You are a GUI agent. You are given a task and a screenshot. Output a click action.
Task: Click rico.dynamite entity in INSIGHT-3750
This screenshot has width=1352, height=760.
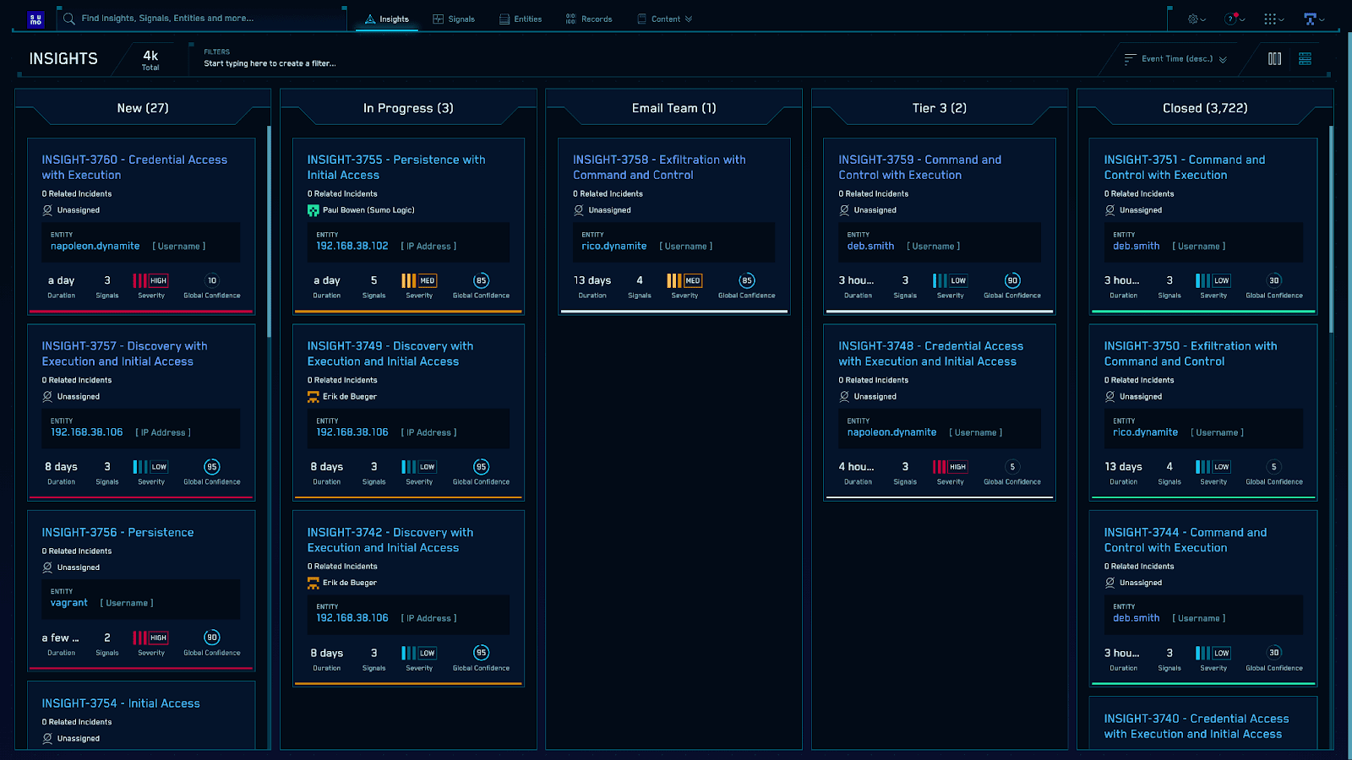point(1145,432)
